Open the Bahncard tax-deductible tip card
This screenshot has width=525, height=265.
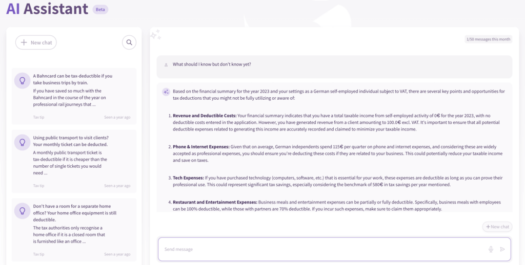[75, 96]
